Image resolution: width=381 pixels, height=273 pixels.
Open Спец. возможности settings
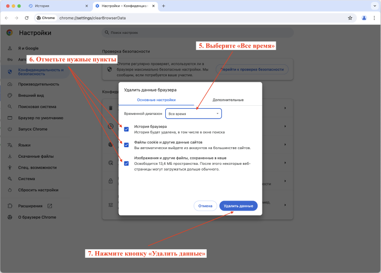(x=38, y=168)
